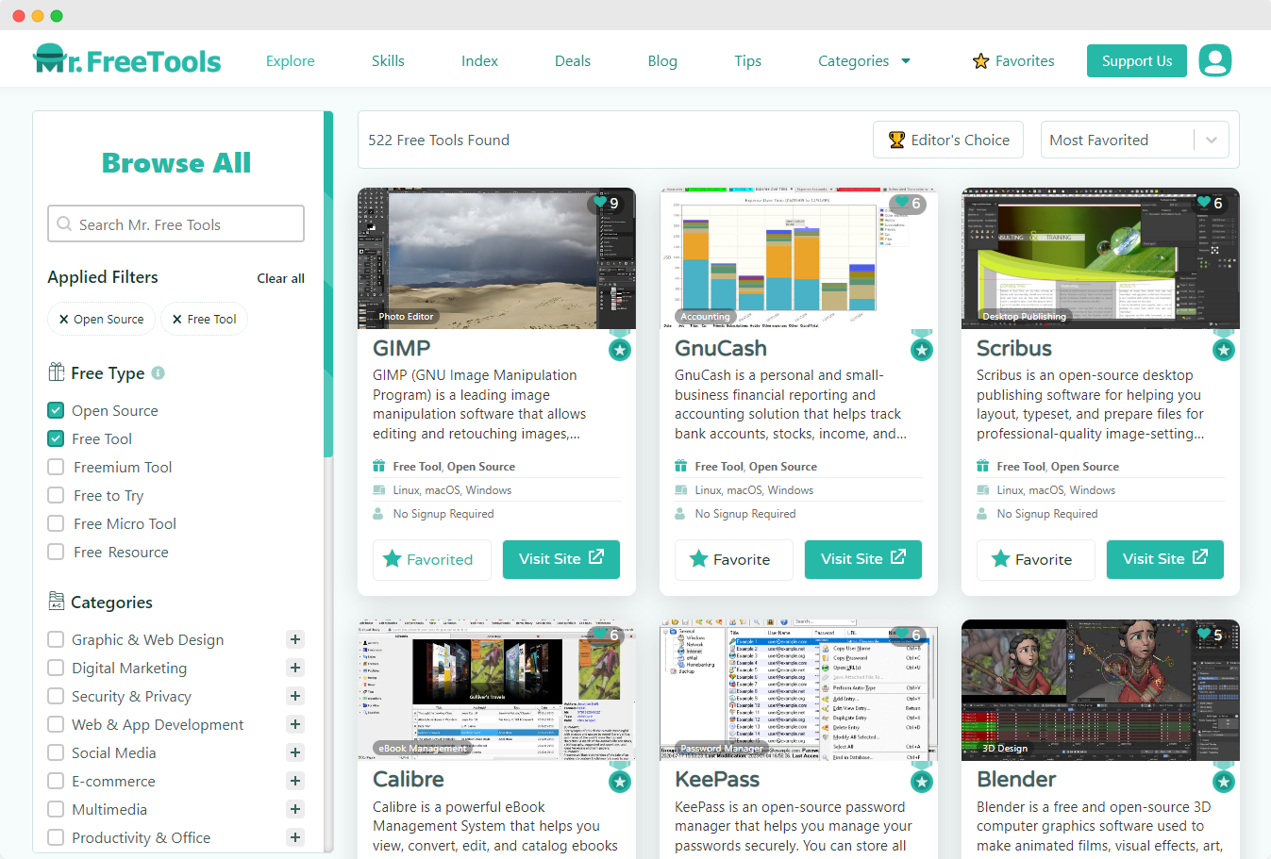Image resolution: width=1271 pixels, height=859 pixels.
Task: Expand Digital Marketing subcategories
Action: [x=295, y=668]
